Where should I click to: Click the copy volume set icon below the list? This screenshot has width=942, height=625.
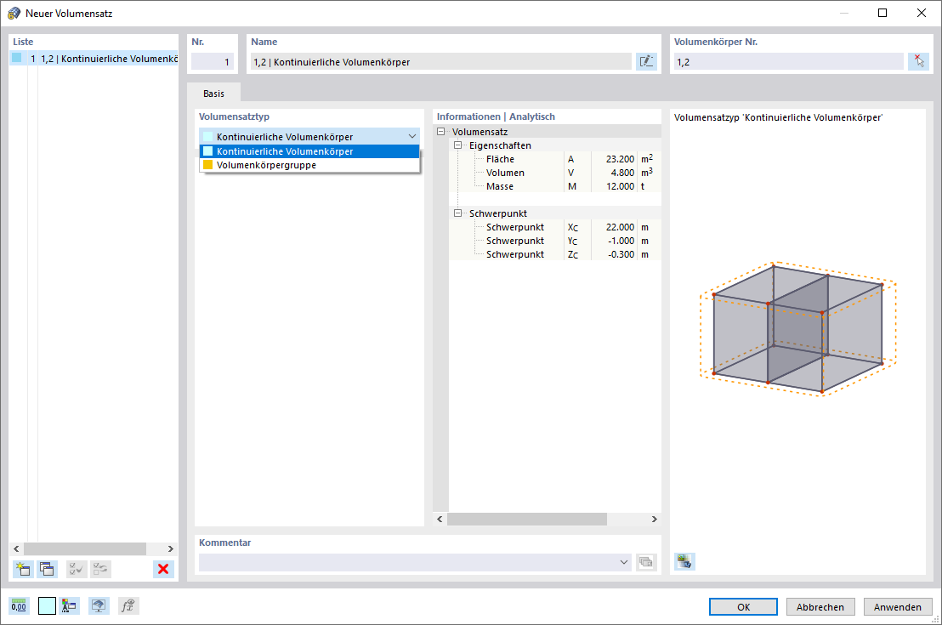click(47, 569)
